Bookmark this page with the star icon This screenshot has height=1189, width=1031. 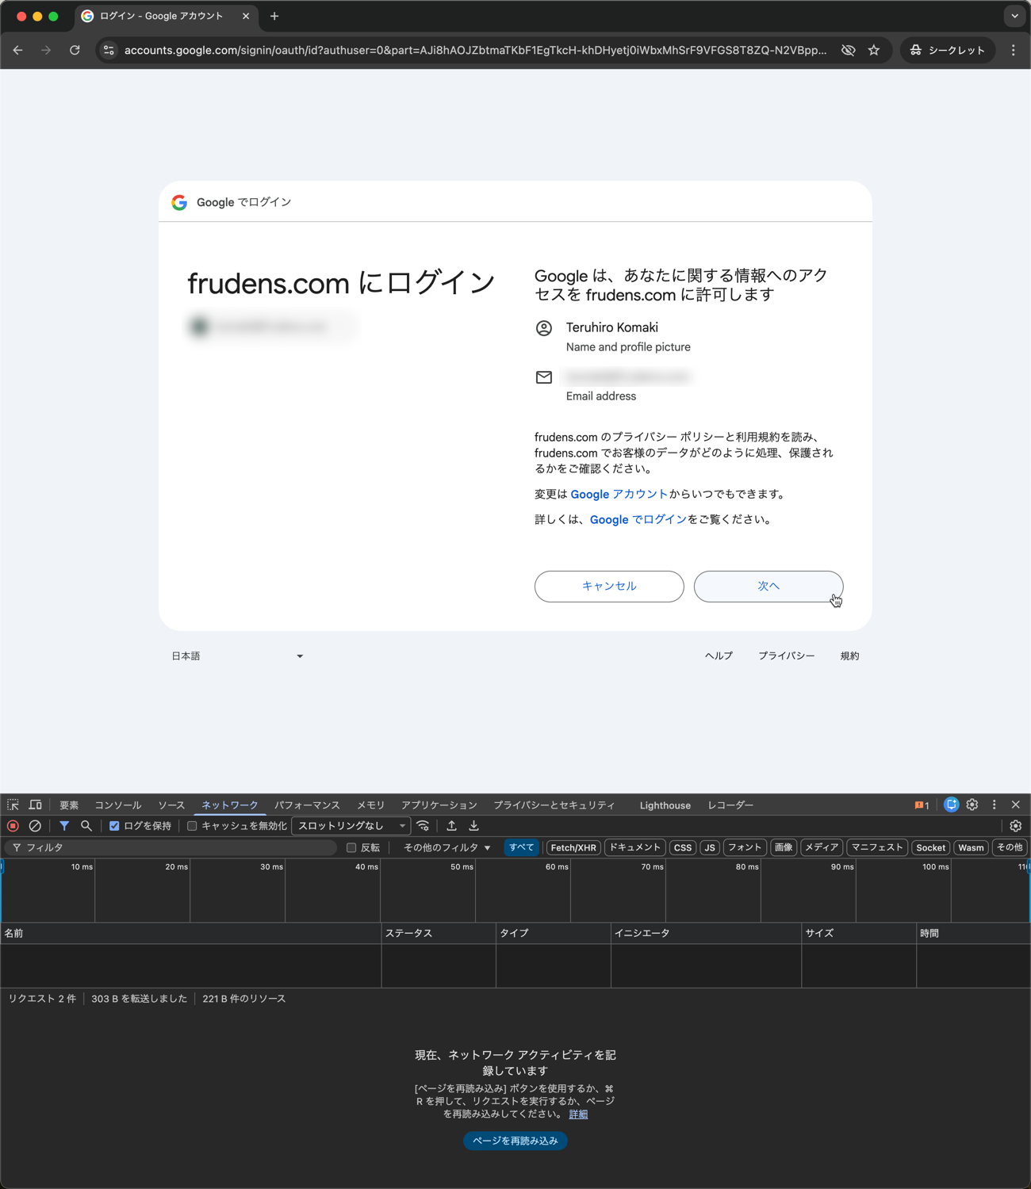point(874,50)
